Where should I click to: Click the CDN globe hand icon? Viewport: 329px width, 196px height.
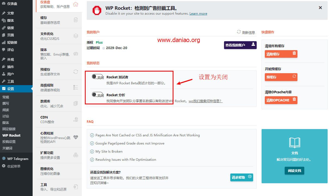[x=76, y=119]
